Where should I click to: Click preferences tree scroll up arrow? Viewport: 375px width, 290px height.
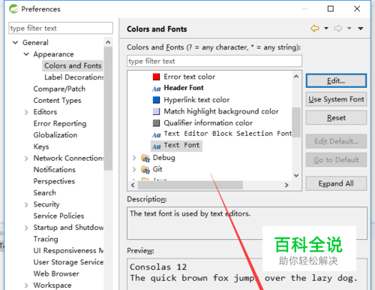coord(108,42)
